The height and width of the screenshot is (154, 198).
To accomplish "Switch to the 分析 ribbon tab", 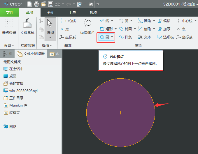I will [x=51, y=13].
